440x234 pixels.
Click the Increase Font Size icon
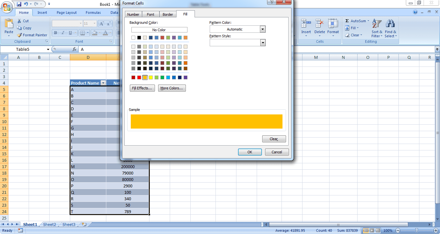tap(101, 23)
